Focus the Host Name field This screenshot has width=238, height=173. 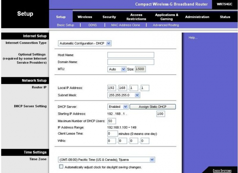tap(131, 55)
